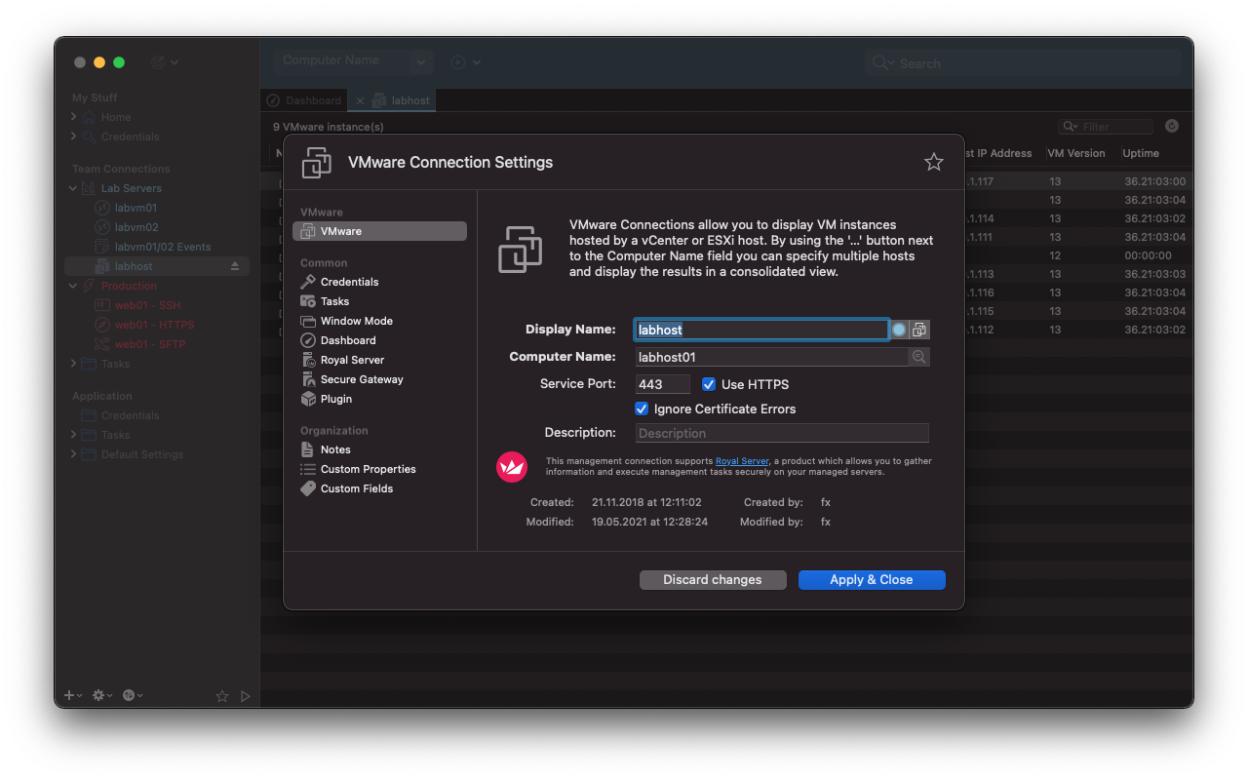The width and height of the screenshot is (1248, 780).
Task: Switch to the Dashboard tab
Action: coord(303,99)
